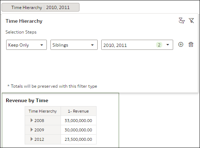Select the 1- Revenue column header
The width and height of the screenshot is (200, 148).
[x=78, y=111]
